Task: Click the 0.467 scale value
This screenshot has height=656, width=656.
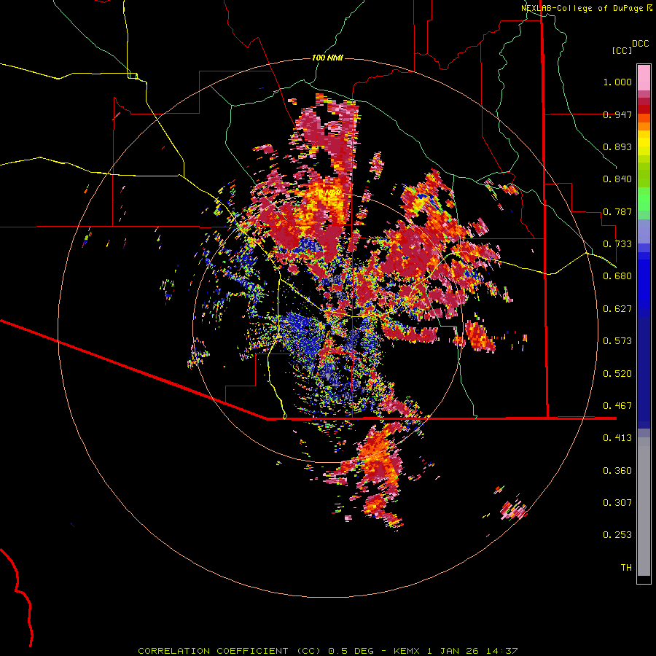Action: pos(617,406)
